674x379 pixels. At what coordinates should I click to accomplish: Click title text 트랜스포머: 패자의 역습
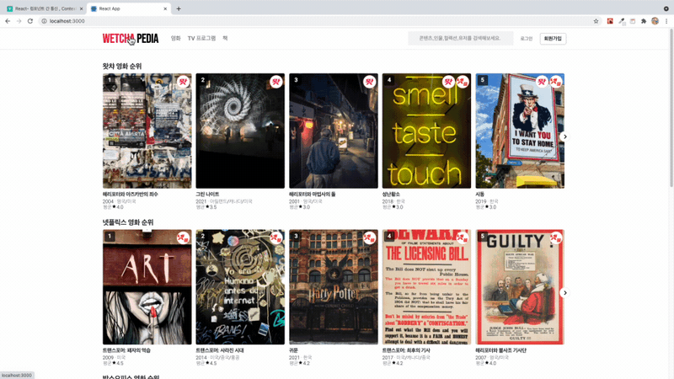coord(126,350)
